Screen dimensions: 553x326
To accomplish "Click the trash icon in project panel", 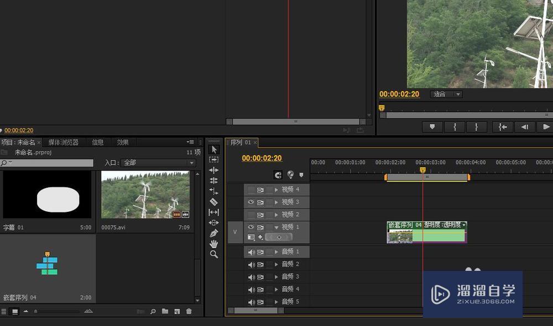I will point(189,312).
